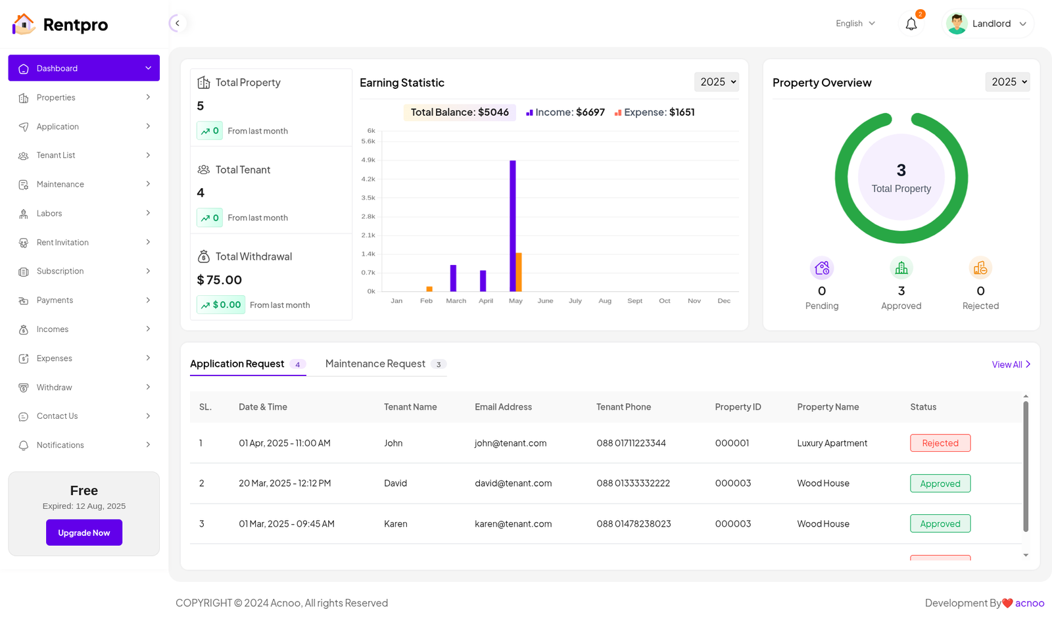Screen dimensions: 1052x624
Task: Click the Rejected property status icon
Action: coord(980,268)
